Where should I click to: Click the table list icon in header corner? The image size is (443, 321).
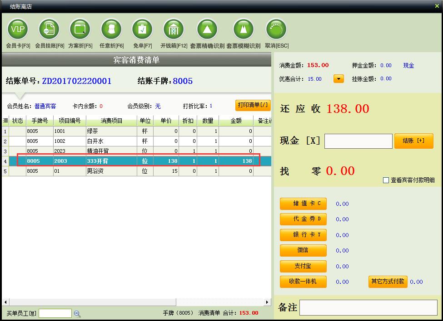5,121
